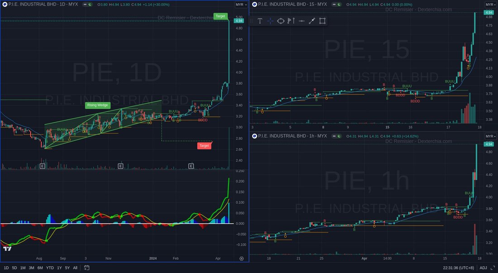The width and height of the screenshot is (498, 273).
Task: Click the +1.14 (+30.00%) change value on 1D chart
Action: (x=156, y=5)
